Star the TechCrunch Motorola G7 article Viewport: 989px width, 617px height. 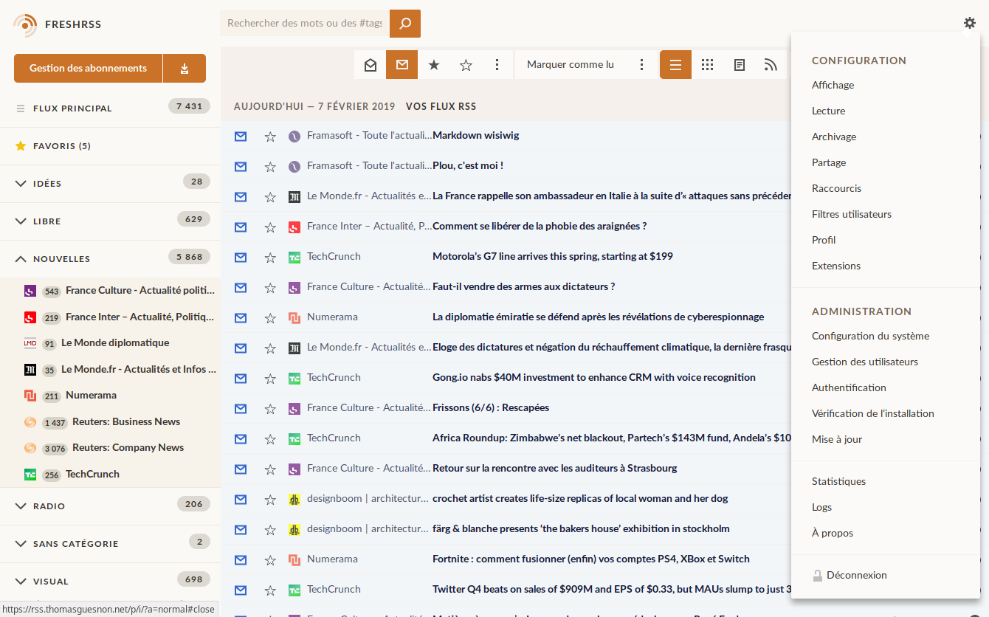tap(270, 257)
